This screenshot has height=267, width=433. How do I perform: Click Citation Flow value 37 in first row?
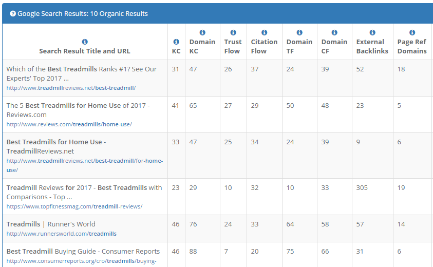255,69
